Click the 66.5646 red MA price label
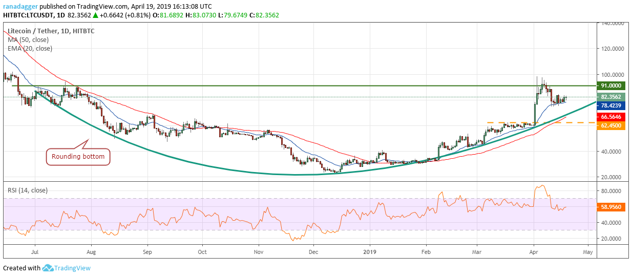Screen dimensions: 632x277 (x=610, y=117)
